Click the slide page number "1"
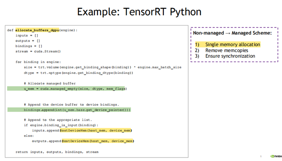This screenshot has width=282, height=161. point(261,157)
